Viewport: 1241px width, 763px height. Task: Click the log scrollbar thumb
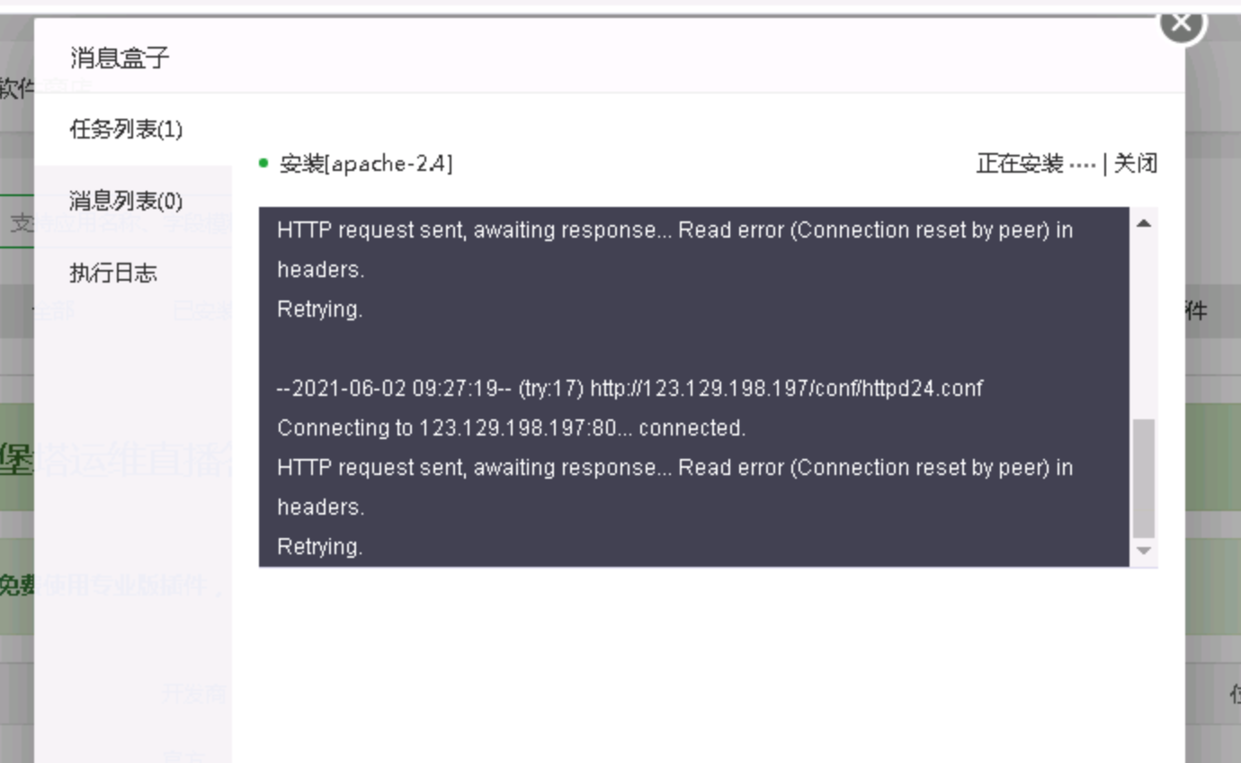(1144, 478)
